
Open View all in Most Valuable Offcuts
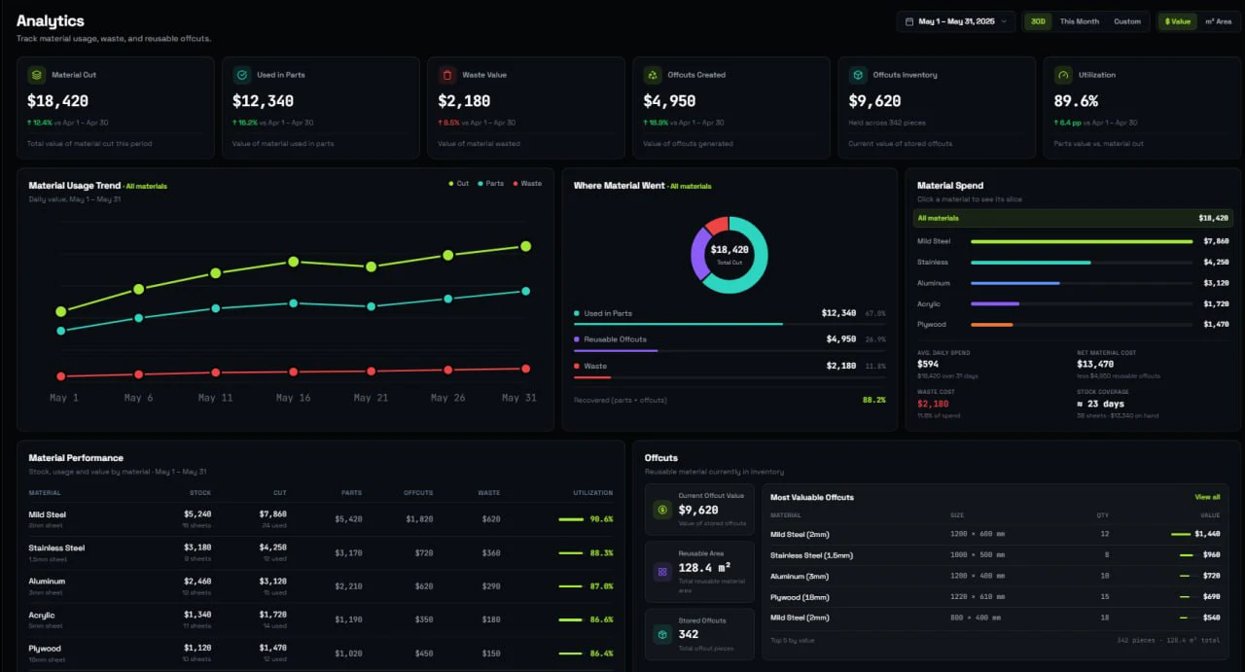click(1207, 497)
